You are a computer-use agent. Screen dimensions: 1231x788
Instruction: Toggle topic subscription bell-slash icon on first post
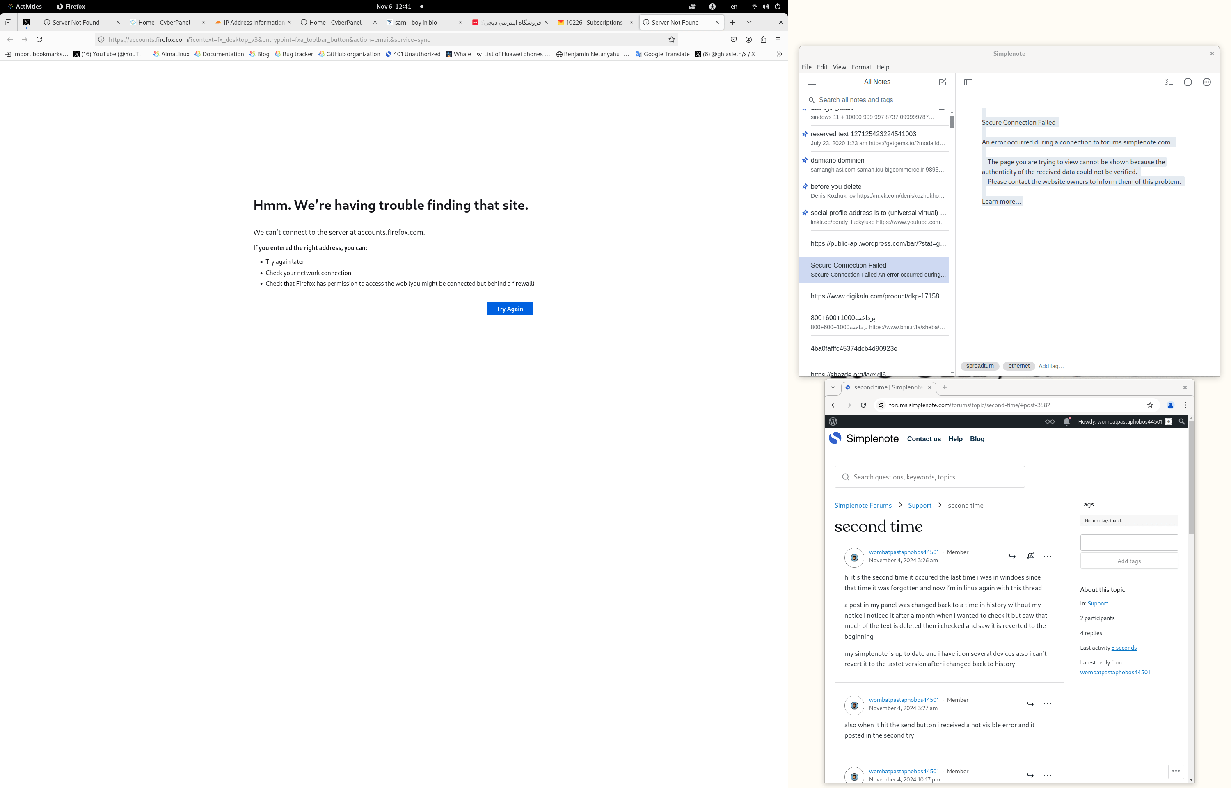point(1030,556)
